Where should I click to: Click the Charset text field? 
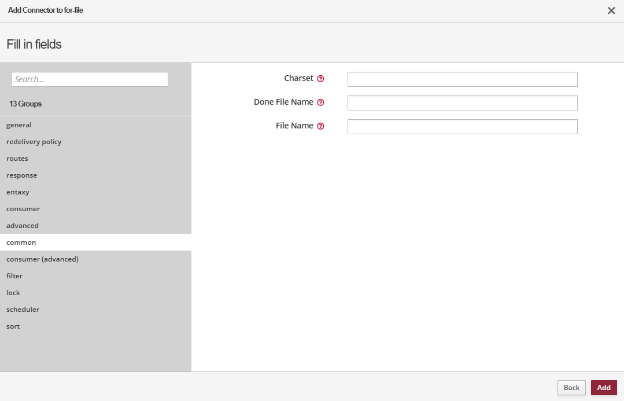tap(462, 79)
